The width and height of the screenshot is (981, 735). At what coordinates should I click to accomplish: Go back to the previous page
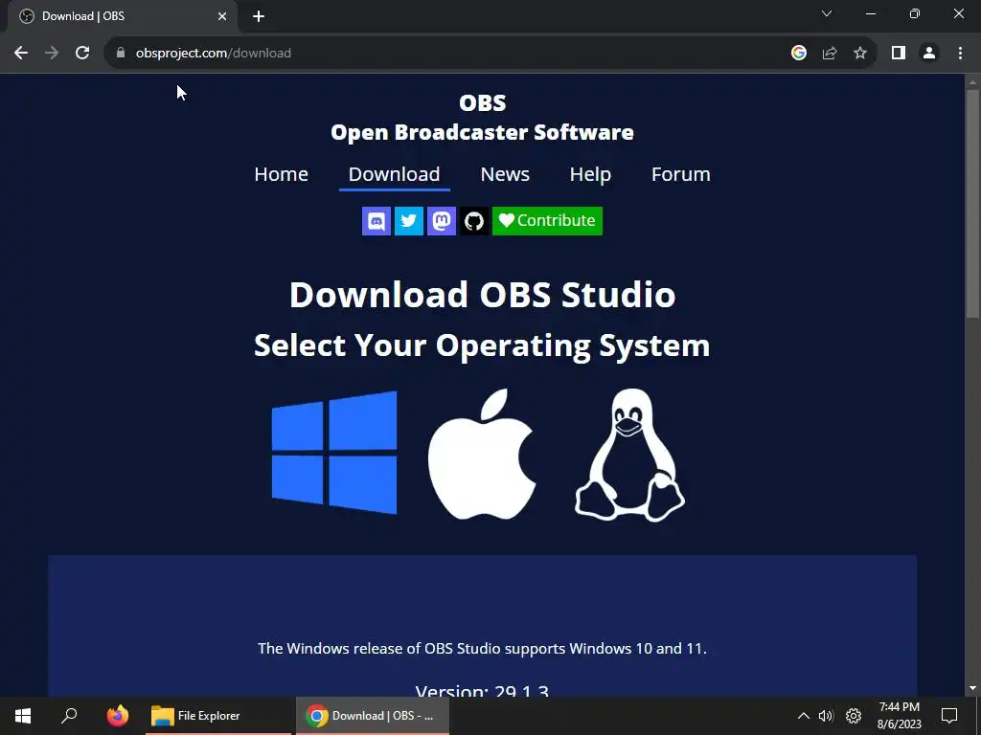21,54
